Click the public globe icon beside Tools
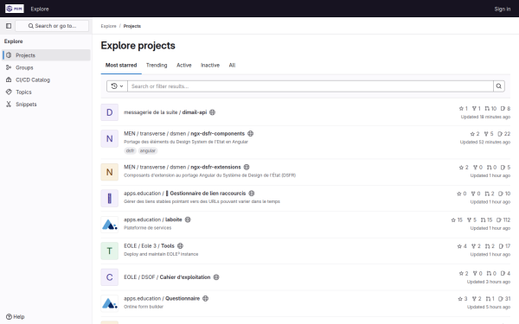519x324 pixels. (180, 246)
